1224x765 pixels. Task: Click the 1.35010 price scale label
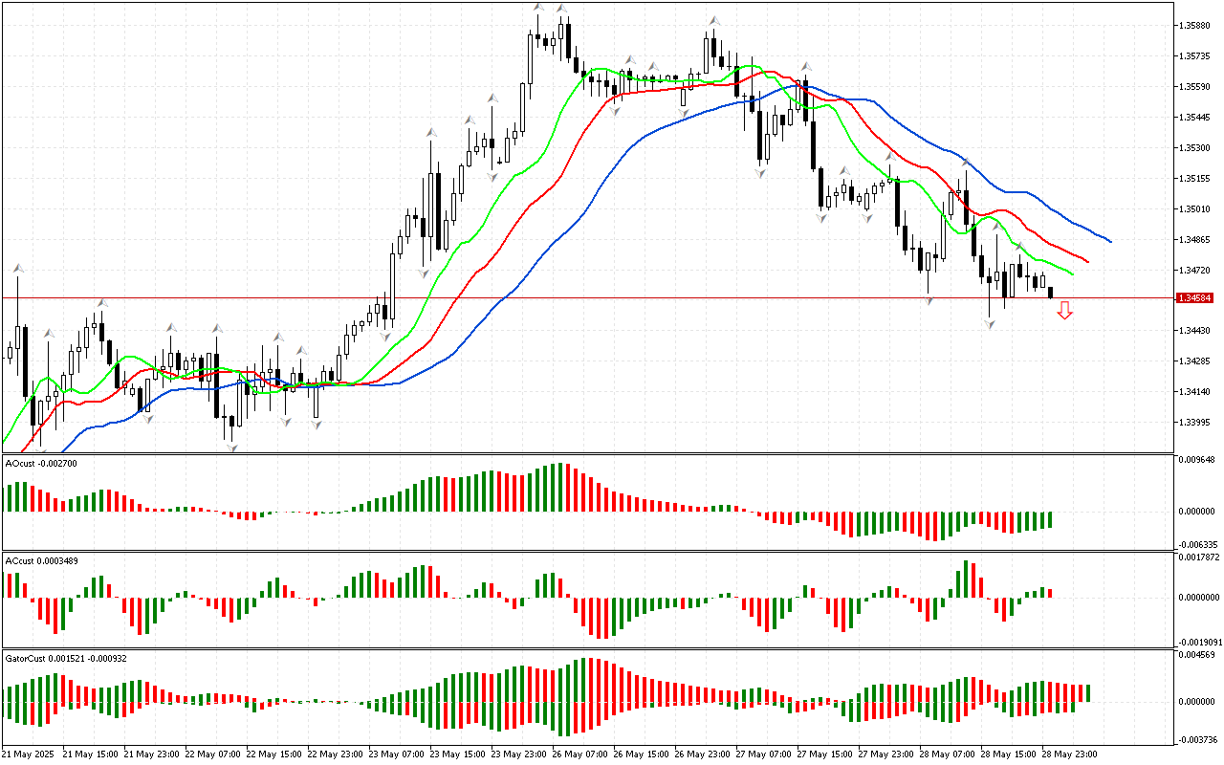1196,209
